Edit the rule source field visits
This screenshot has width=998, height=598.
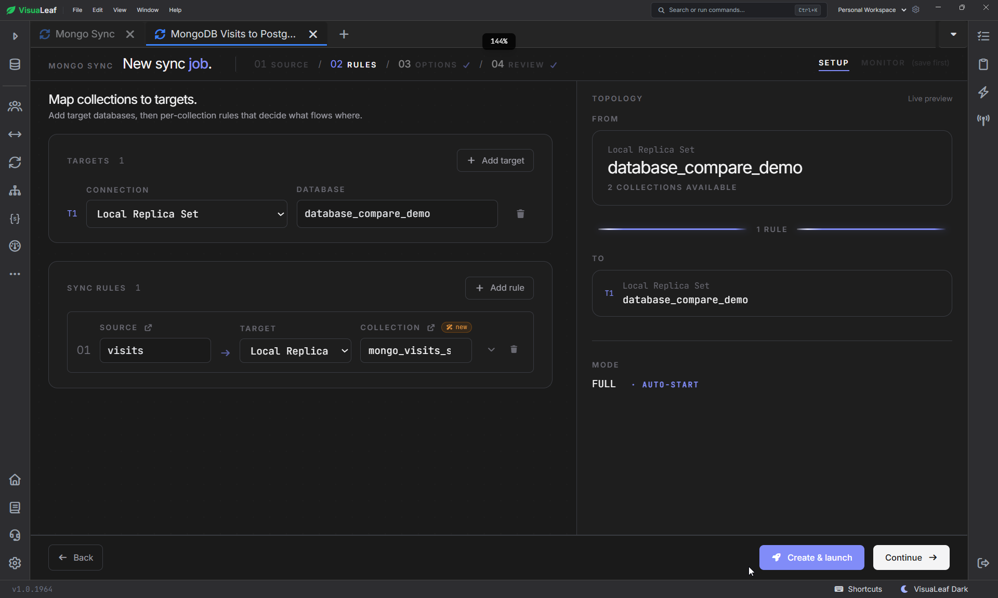[155, 351]
